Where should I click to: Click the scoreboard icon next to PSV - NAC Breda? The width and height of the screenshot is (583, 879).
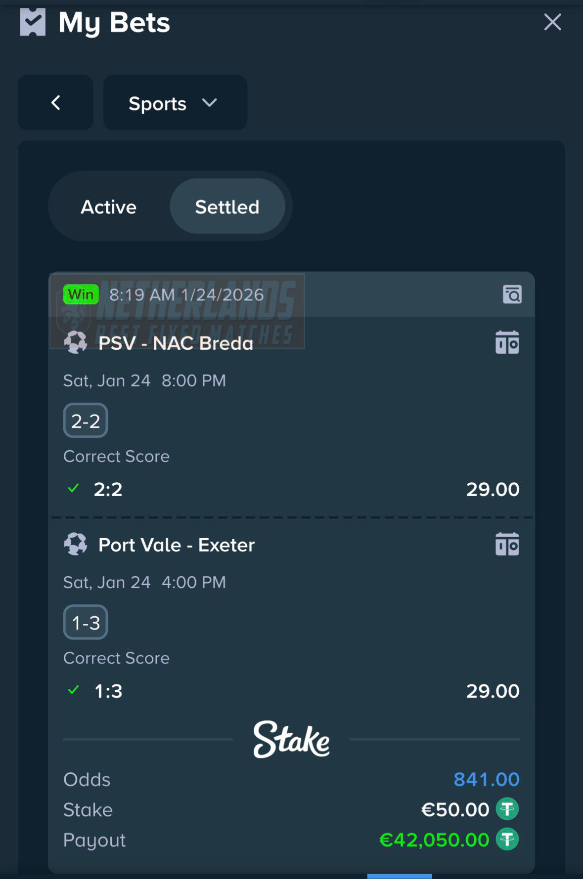coord(508,341)
